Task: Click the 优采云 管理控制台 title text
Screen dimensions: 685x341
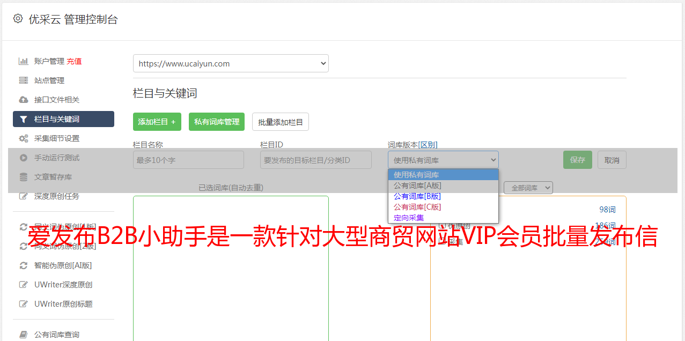Action: tap(73, 19)
